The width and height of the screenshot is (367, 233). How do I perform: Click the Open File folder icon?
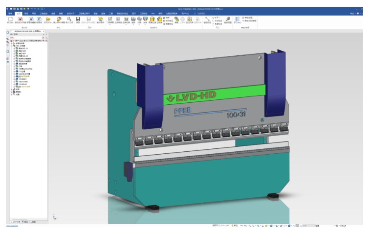48,19
